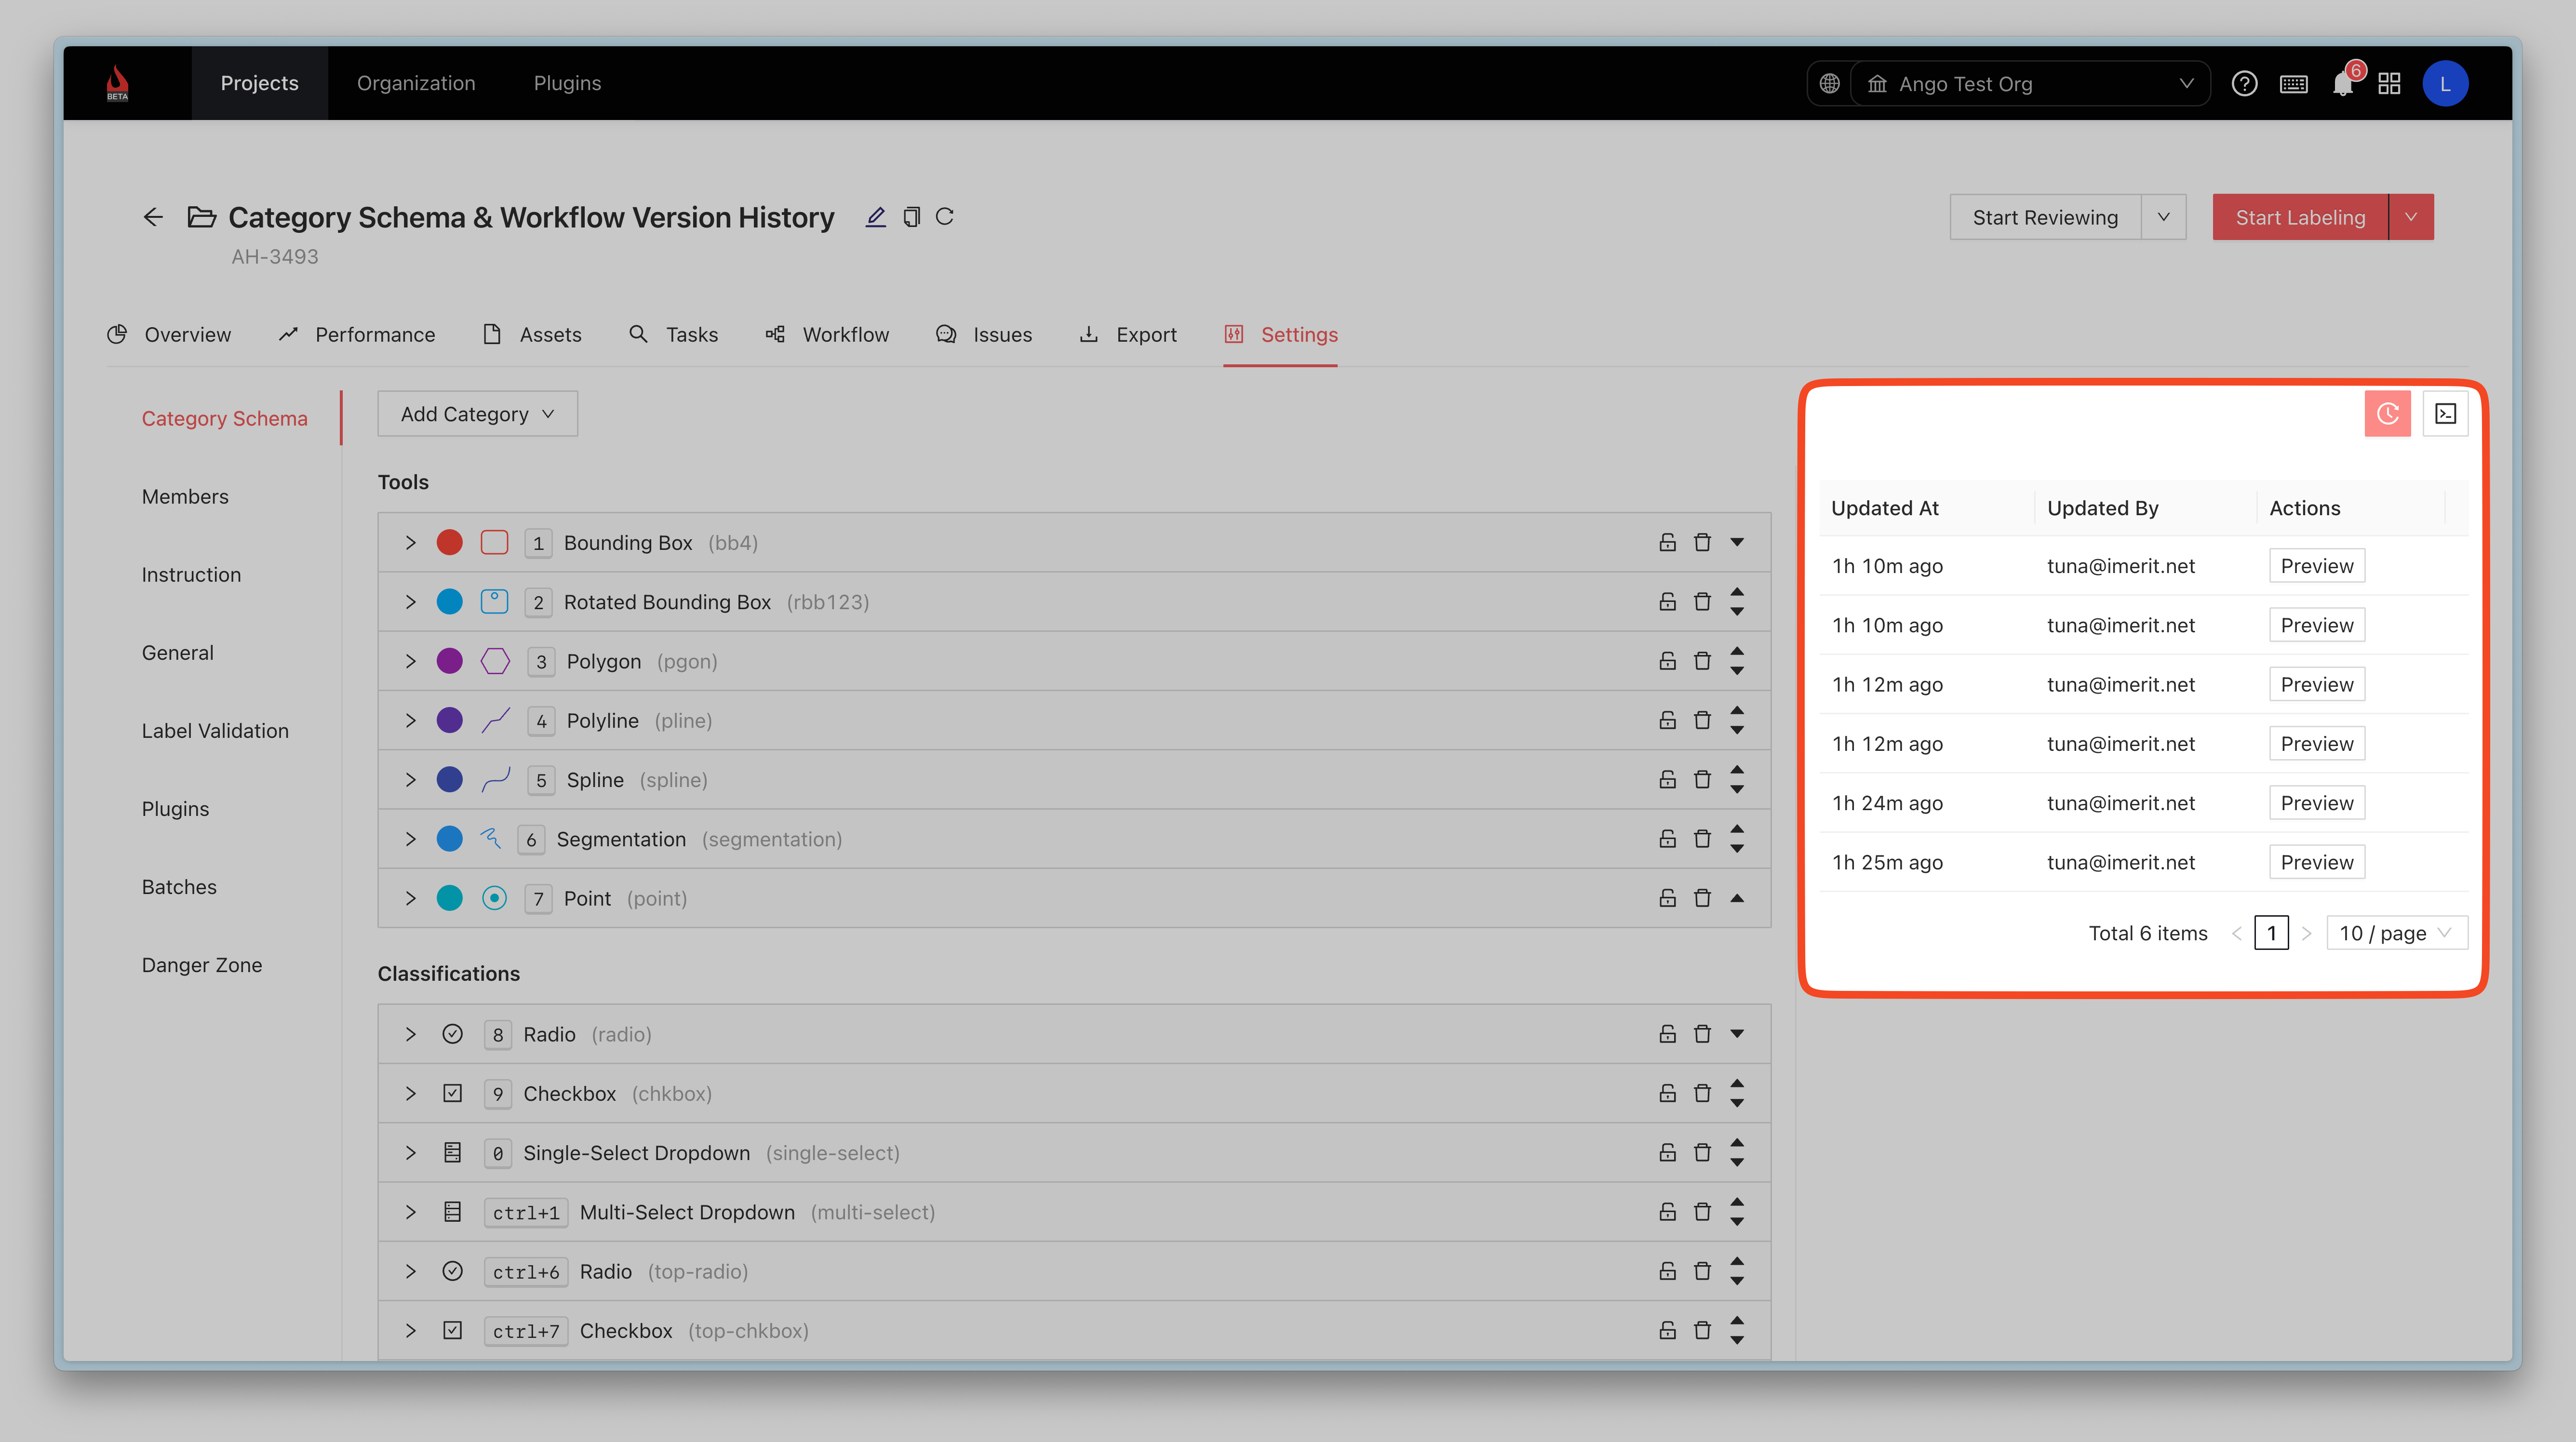Open the JSON editor terminal icon

pos(2445,414)
